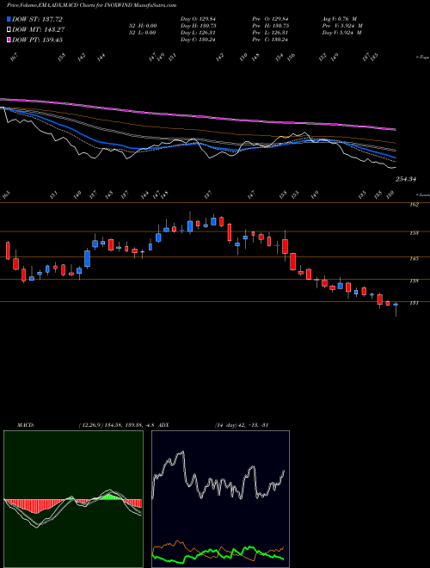Viewport: 430px width, 568px height.
Task: Click the ADX '(14 day) 42, +13, -31' text
Action: 241,425
